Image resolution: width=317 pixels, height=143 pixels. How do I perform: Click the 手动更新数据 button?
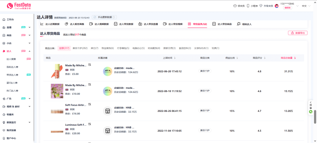pos(104,17)
